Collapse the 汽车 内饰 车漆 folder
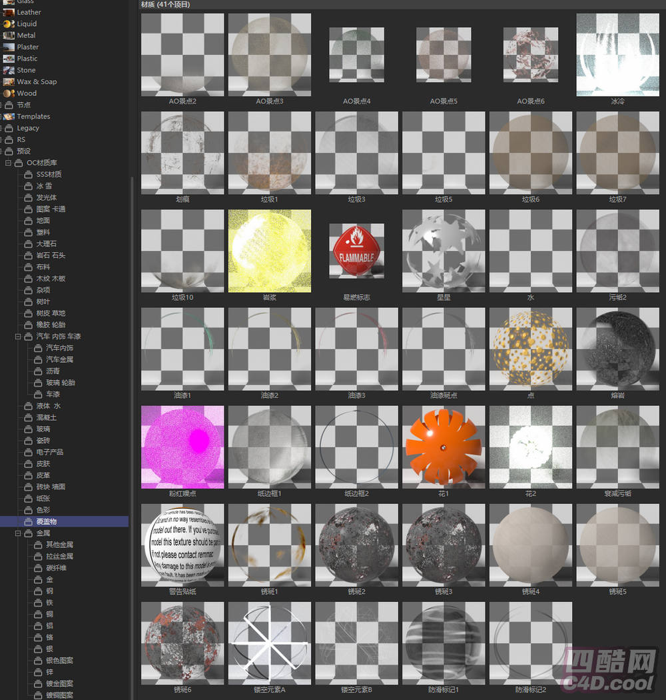Viewport: 666px width, 700px height. [x=18, y=337]
